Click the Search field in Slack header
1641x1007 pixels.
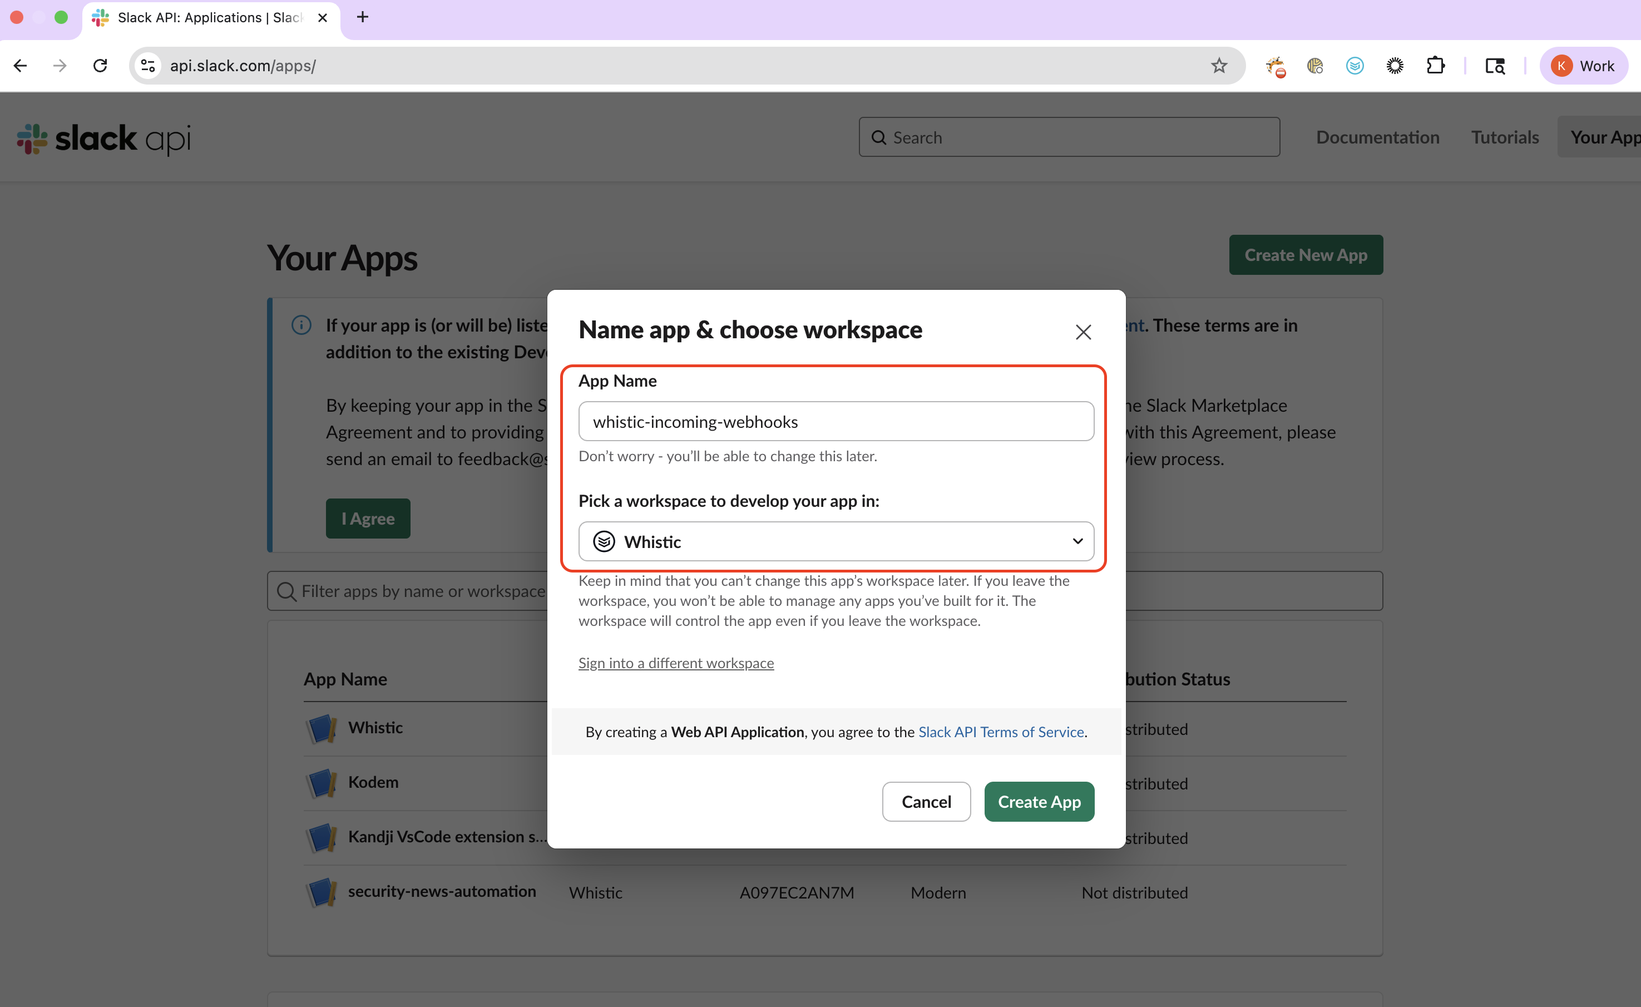pyautogui.click(x=1069, y=137)
